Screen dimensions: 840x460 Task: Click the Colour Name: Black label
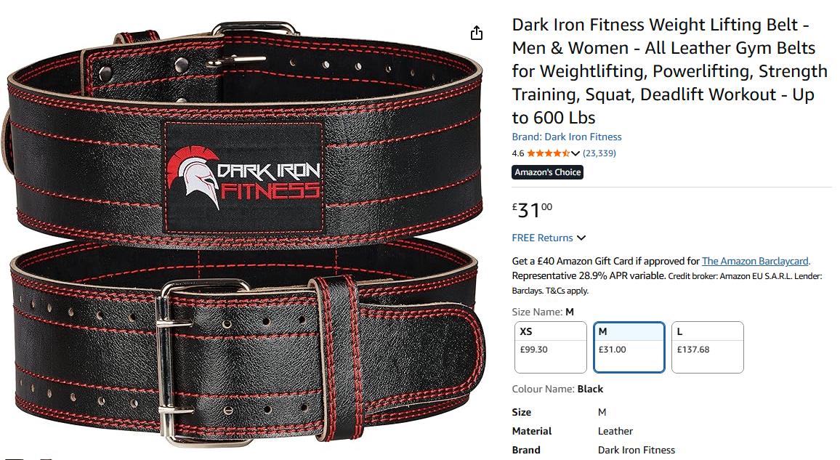click(557, 389)
